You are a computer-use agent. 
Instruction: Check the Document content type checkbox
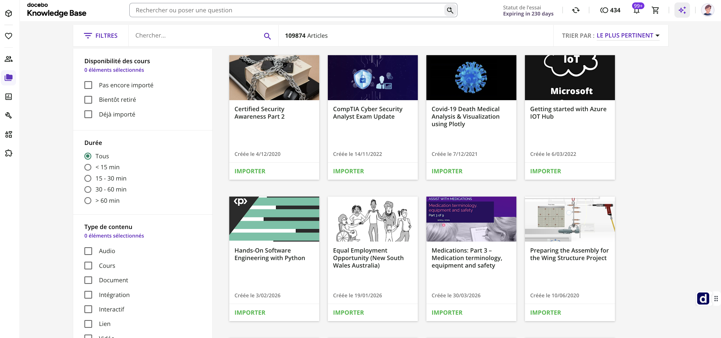pos(88,280)
